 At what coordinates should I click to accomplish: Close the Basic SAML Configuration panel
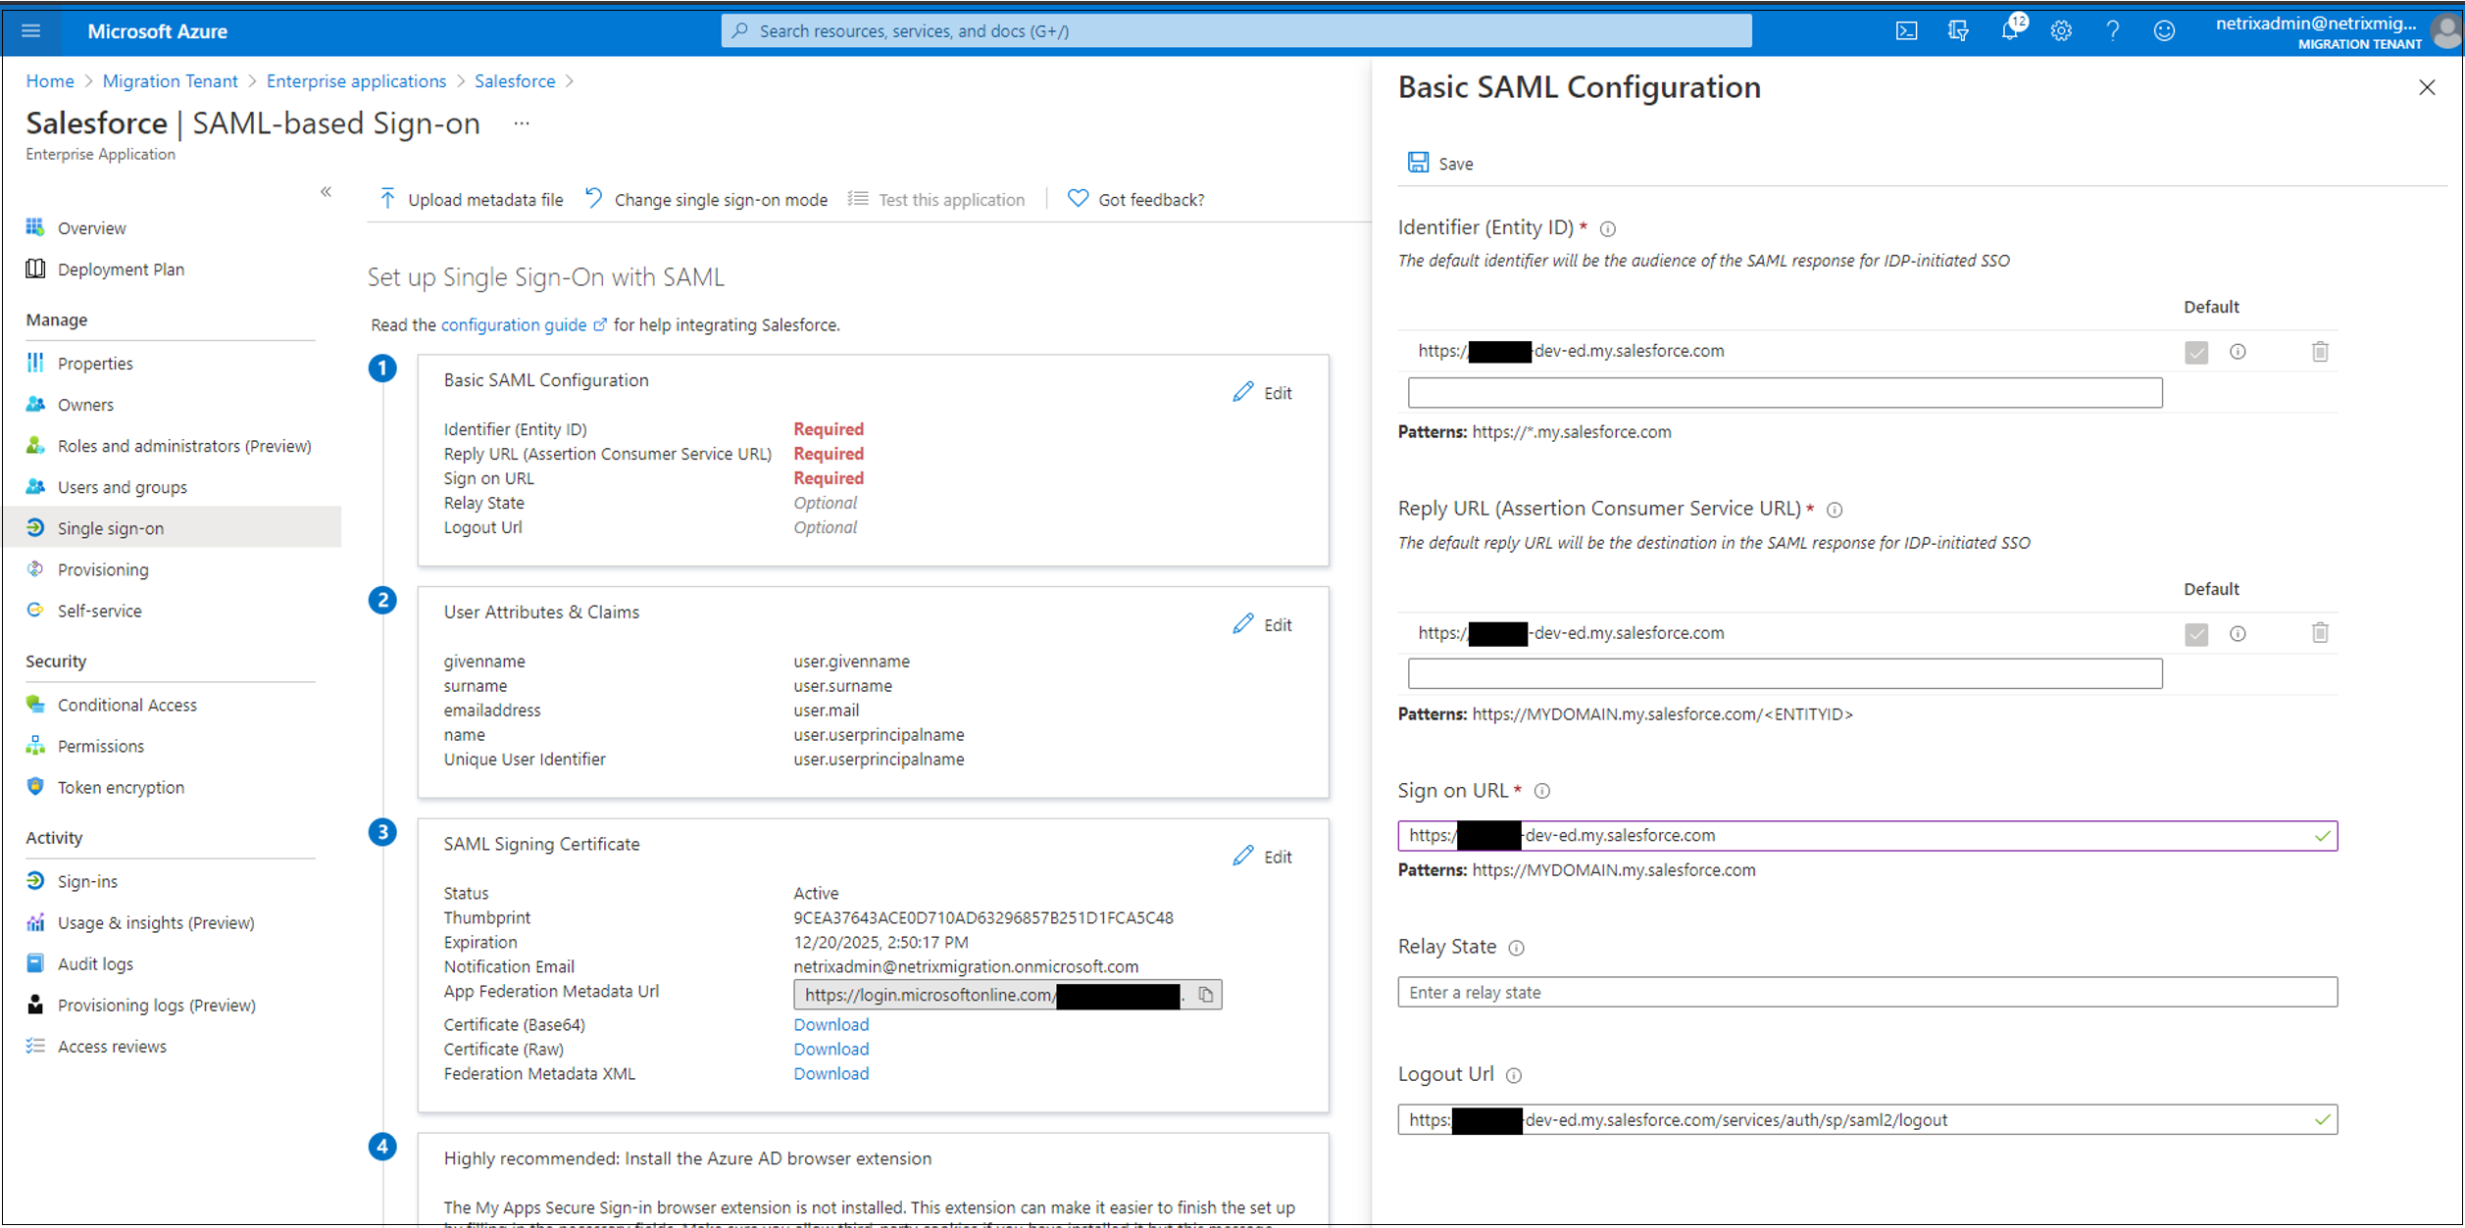coord(2427,87)
